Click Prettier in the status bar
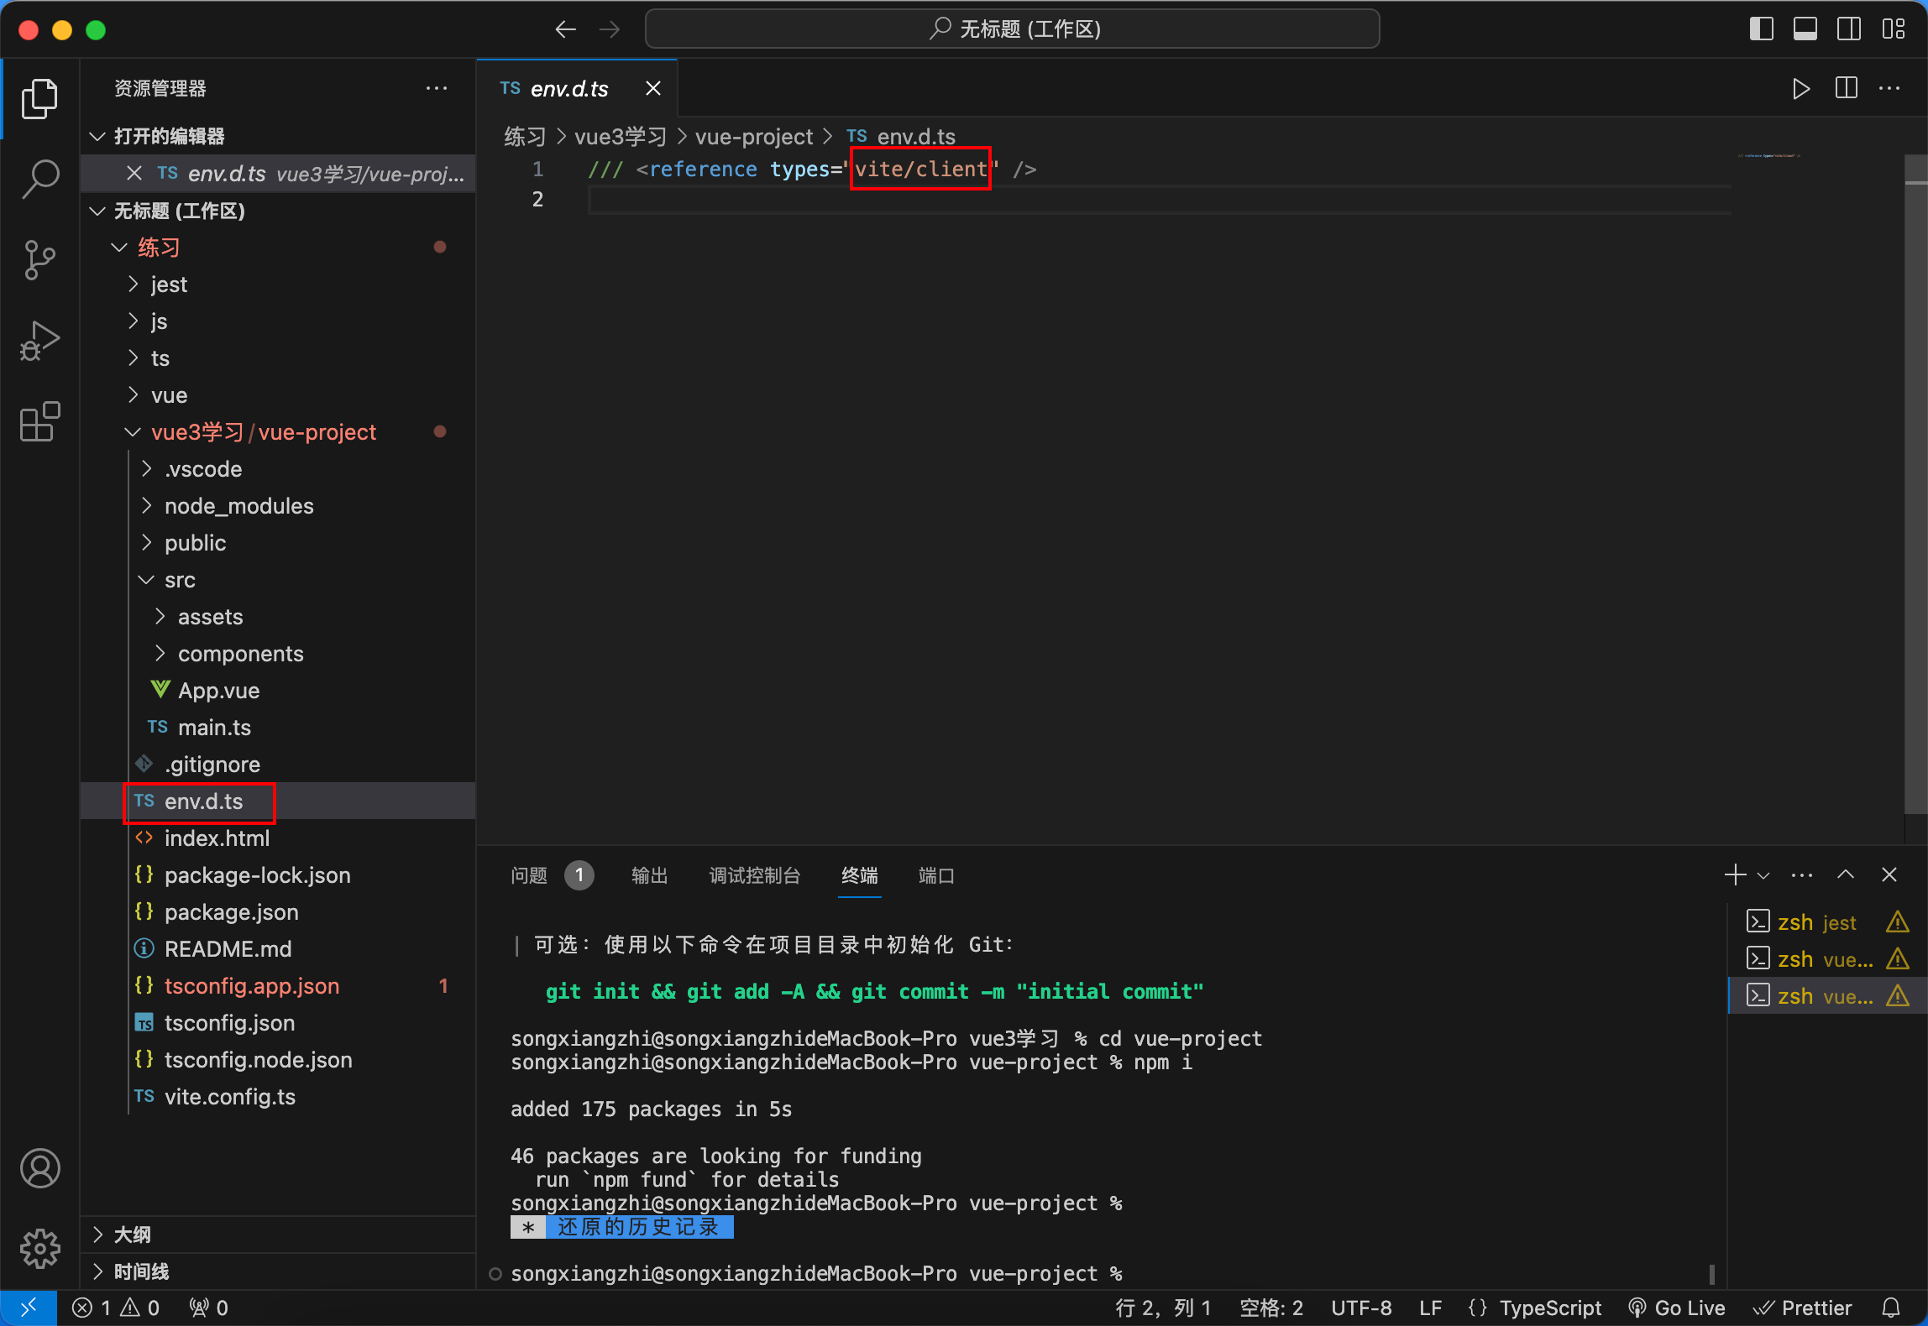 click(1804, 1307)
